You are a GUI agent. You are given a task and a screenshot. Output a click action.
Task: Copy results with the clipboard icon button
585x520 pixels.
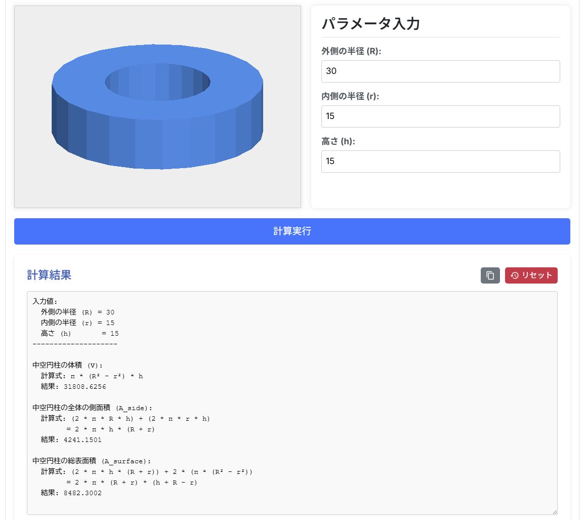(x=490, y=275)
